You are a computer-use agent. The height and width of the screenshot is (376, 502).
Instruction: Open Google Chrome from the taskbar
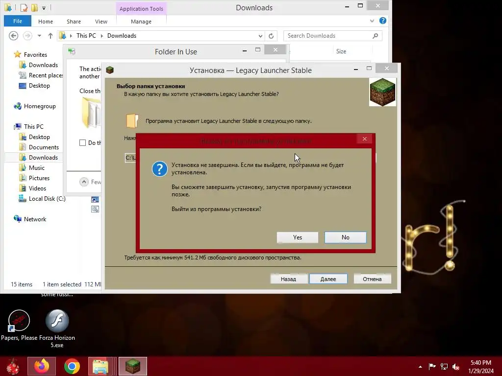point(72,366)
